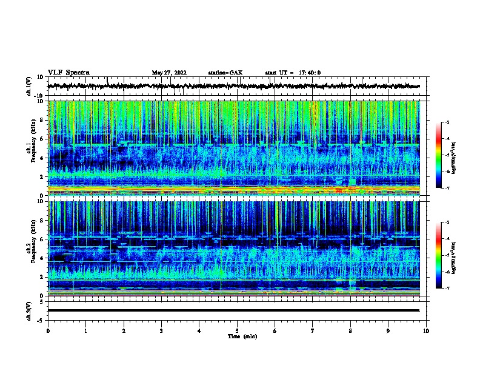Click the ch.1 spectrogram panel
The height and width of the screenshot is (371, 480).
[234, 148]
